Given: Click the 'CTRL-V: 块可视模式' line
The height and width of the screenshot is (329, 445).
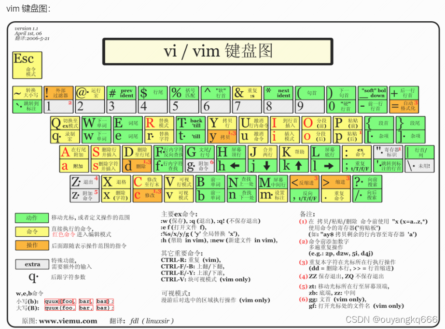Looking at the screenshot, I should 206,279.
